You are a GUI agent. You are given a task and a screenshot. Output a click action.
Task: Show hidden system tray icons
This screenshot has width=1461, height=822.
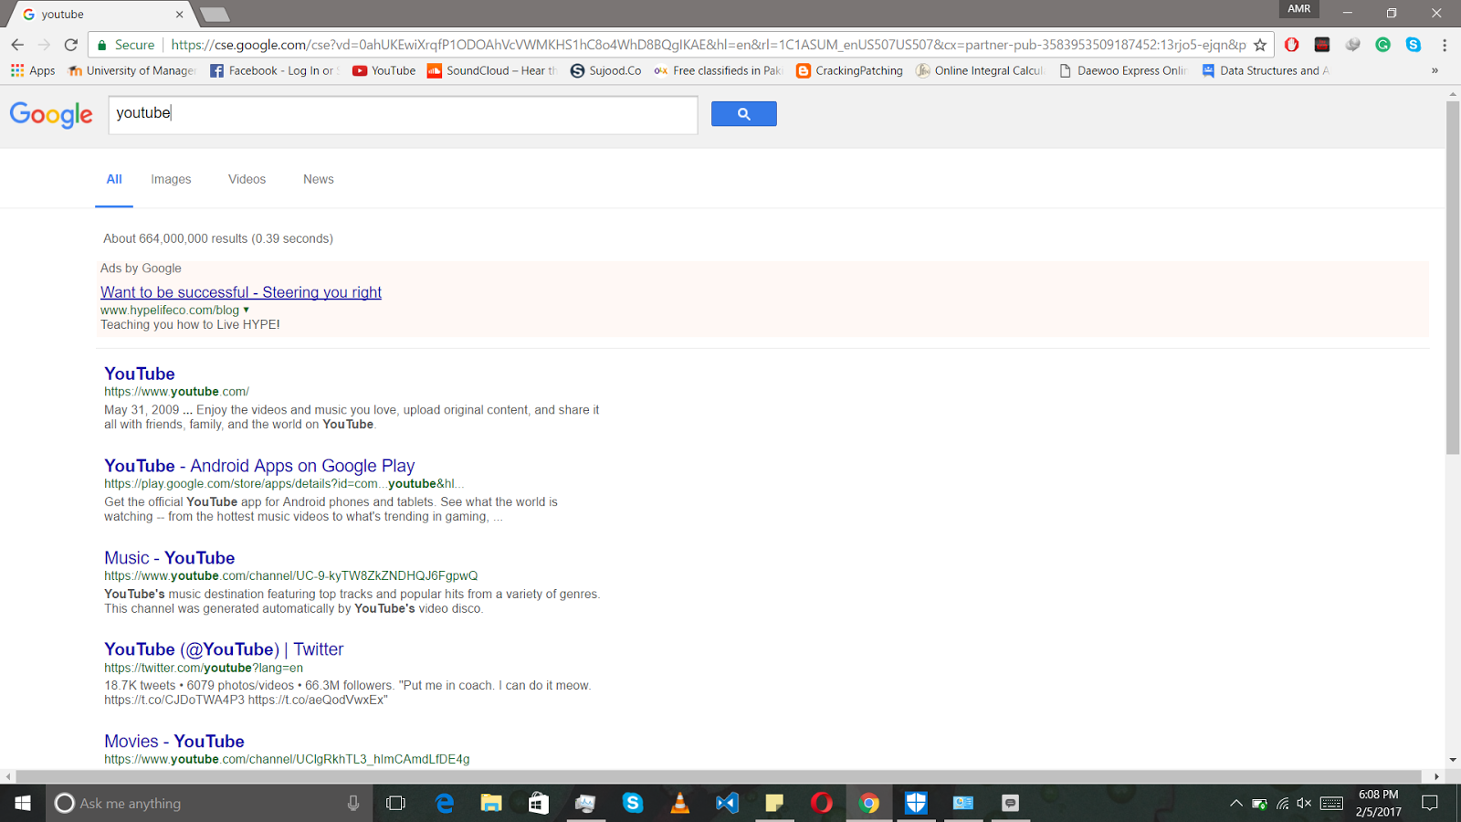pos(1235,804)
